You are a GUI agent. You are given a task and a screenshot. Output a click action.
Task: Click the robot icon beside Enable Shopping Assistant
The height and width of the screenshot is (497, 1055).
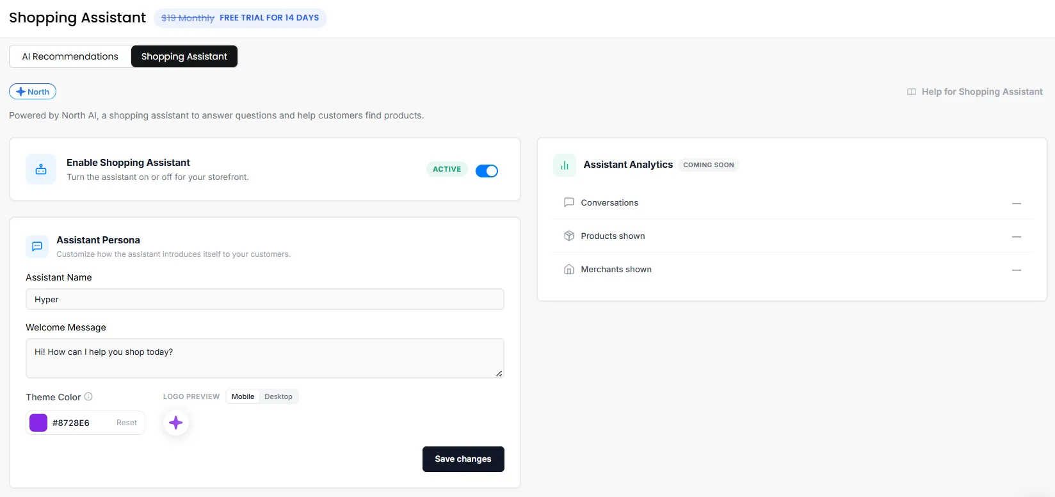coord(41,169)
